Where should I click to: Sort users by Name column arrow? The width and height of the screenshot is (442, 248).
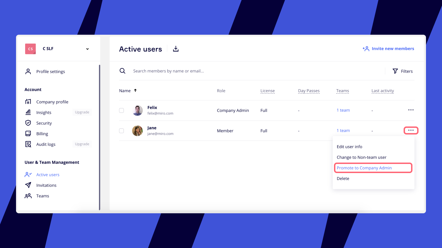tap(135, 90)
